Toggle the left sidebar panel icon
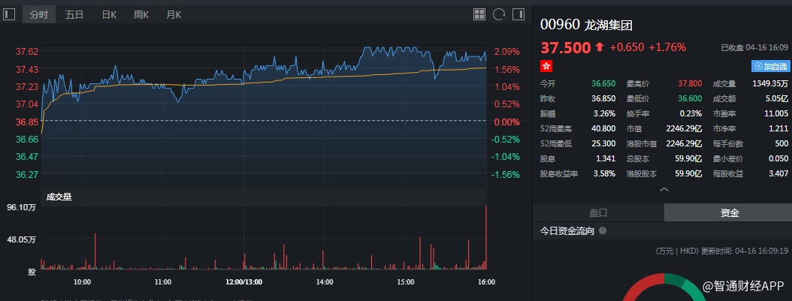Viewport: 792px width, 301px height. click(x=10, y=14)
